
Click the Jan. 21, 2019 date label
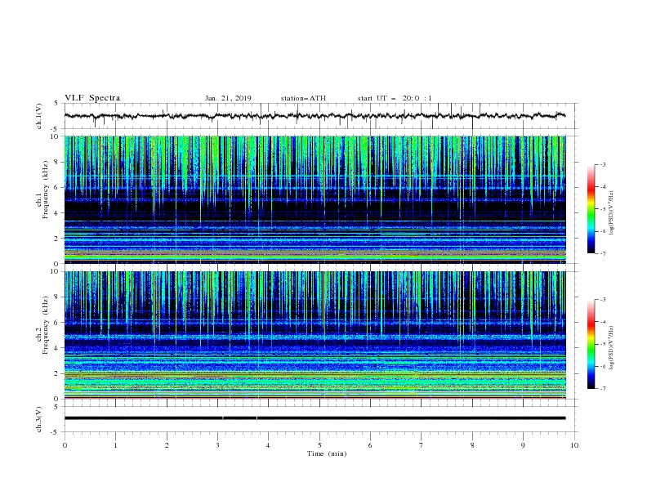click(228, 98)
